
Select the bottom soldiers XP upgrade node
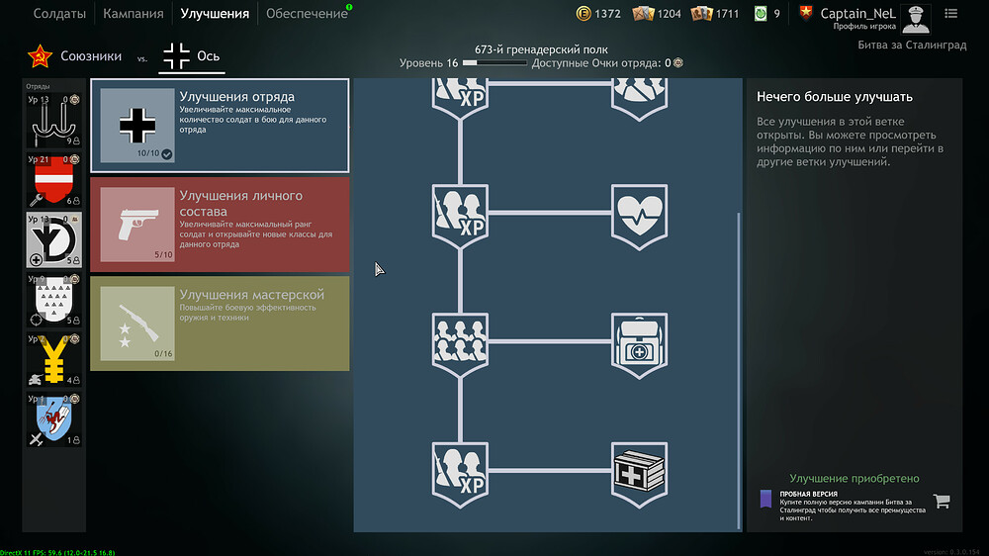[461, 475]
